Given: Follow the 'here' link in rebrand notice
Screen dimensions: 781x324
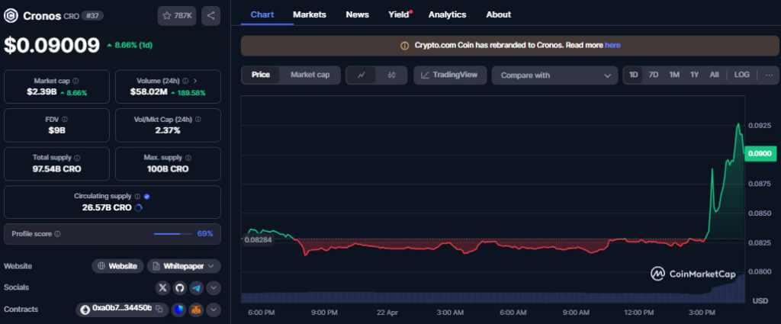Looking at the screenshot, I should tap(612, 46).
